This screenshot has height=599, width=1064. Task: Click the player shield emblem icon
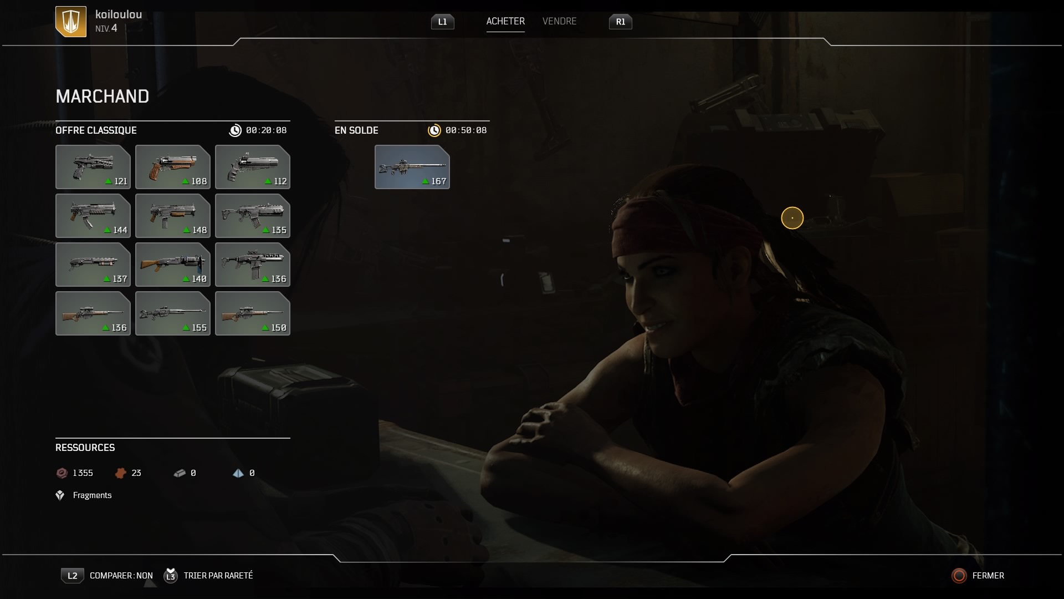point(71,22)
